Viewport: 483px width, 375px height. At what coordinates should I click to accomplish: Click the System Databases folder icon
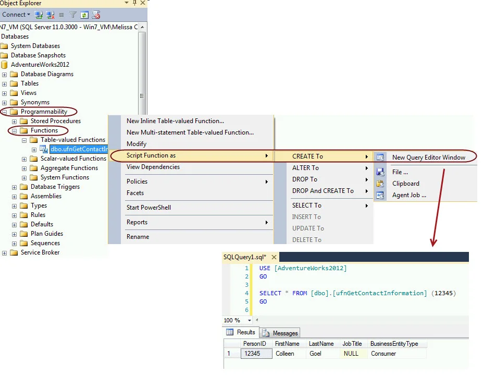(x=4, y=46)
